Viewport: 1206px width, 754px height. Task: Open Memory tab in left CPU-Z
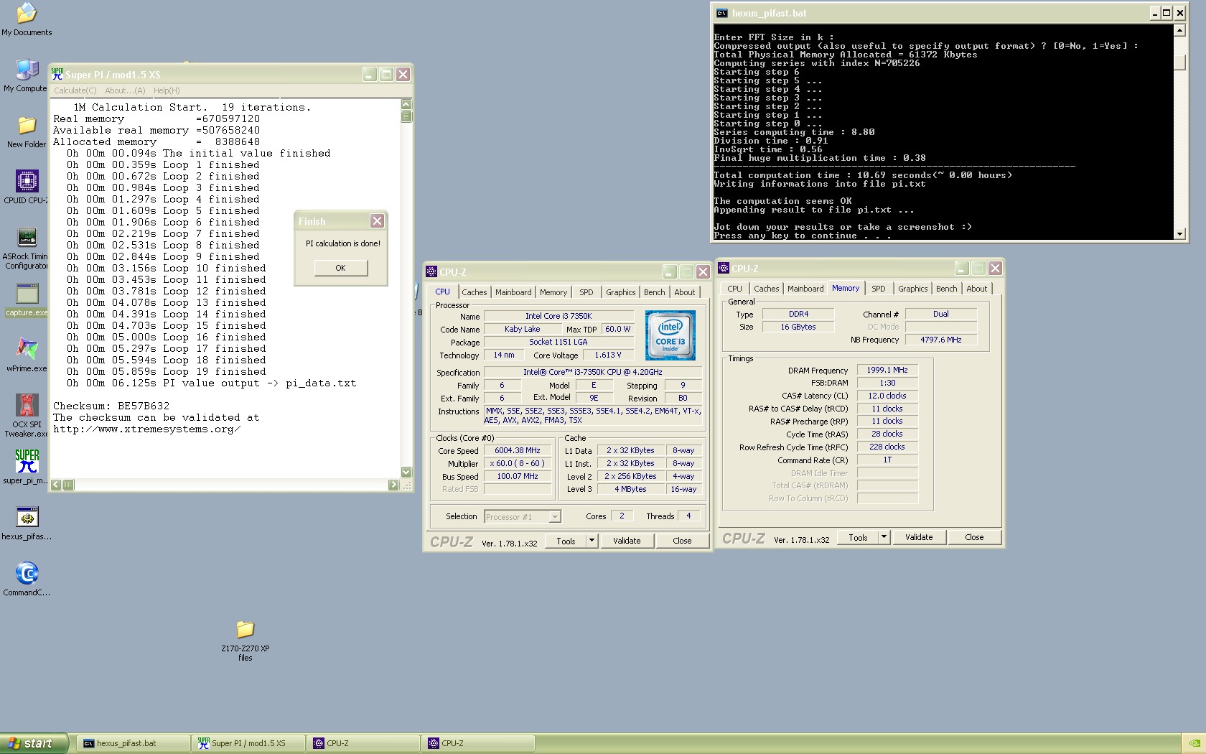point(553,292)
